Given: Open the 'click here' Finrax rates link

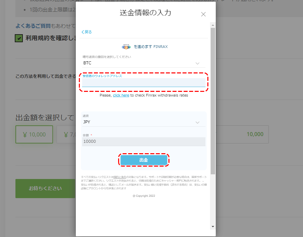Looking at the screenshot, I should coord(121,95).
